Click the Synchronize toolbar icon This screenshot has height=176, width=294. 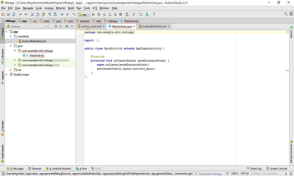14,14
